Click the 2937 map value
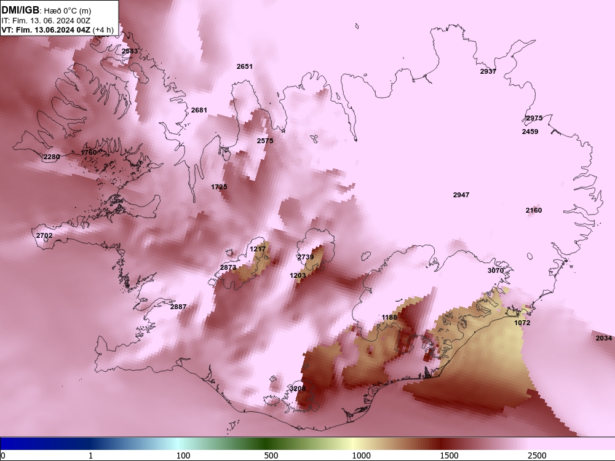The height and width of the screenshot is (461, 615). [488, 71]
